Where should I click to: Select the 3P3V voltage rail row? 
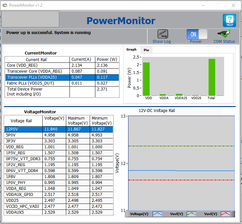point(23,141)
